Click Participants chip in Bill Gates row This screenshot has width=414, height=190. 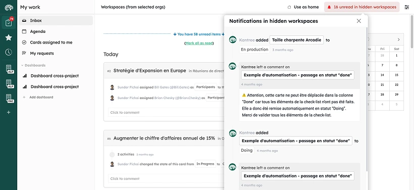click(205, 87)
